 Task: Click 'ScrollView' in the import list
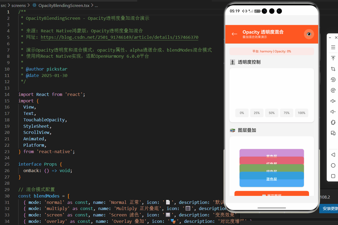[36, 132]
